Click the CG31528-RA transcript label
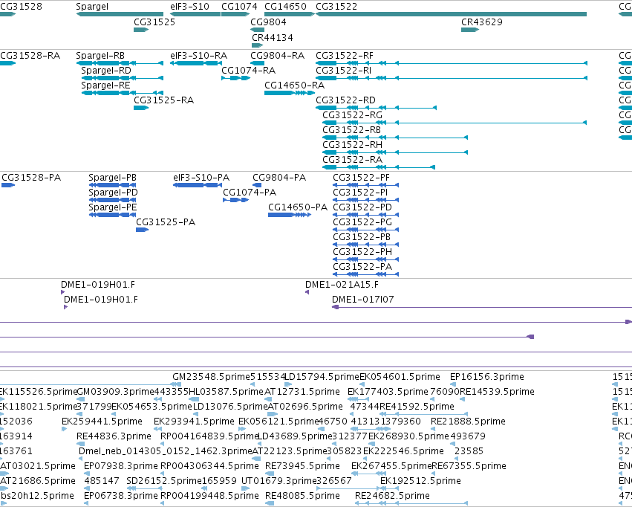This screenshot has height=507, width=632. [30, 55]
